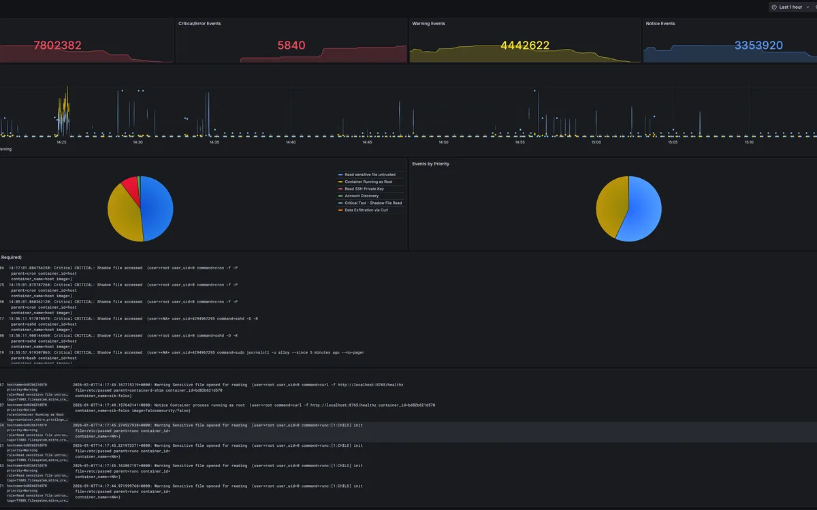Open the Warning Events panel title
The width and height of the screenshot is (817, 510).
tap(429, 24)
